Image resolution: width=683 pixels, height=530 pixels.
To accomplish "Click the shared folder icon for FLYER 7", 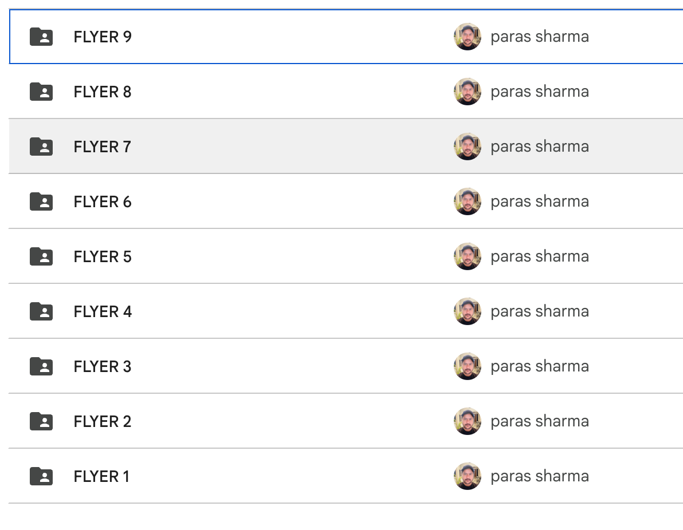I will [x=41, y=147].
